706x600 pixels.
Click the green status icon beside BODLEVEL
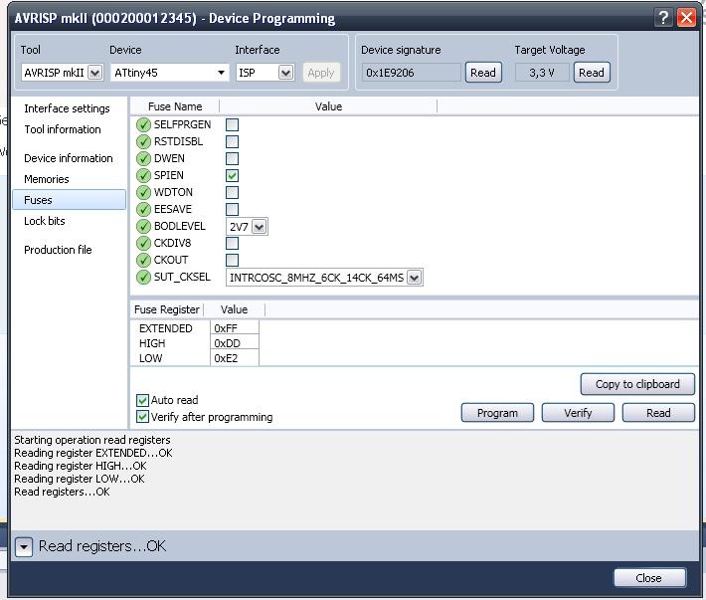point(143,226)
